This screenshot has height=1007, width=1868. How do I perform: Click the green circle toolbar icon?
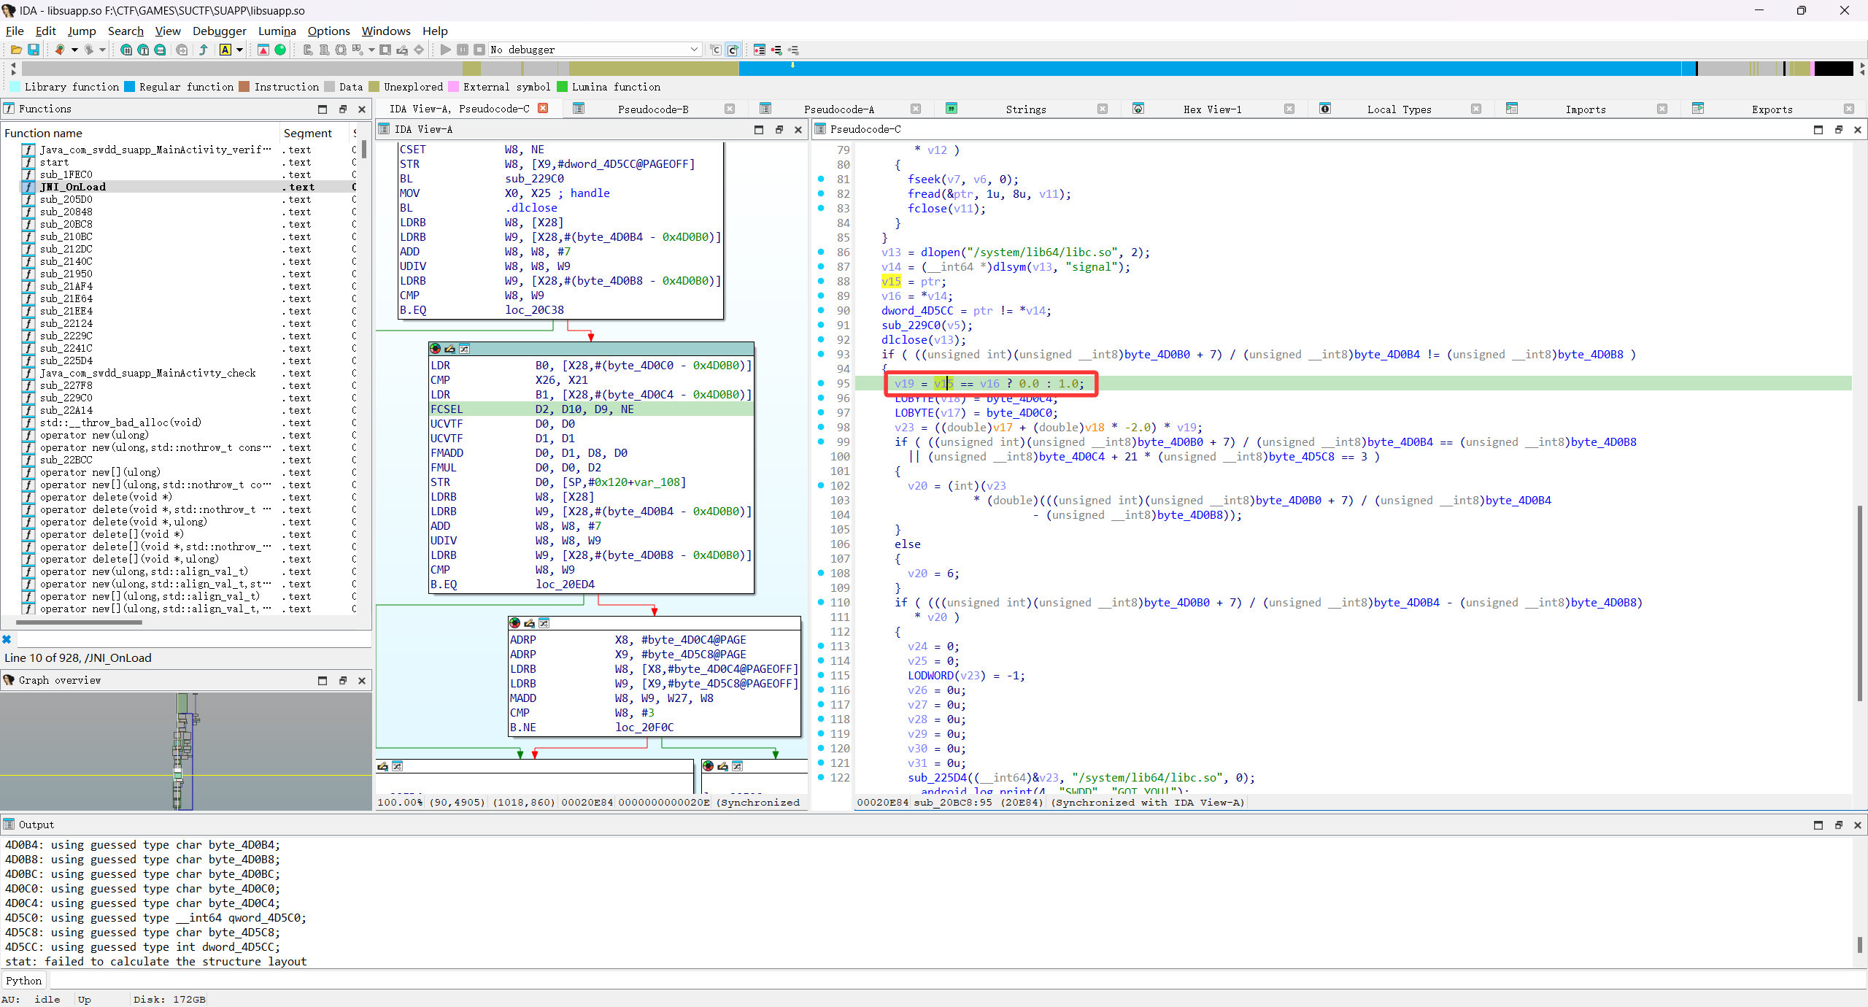pos(280,50)
